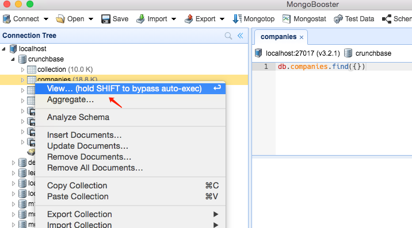
Task: Click localhost:27017 (v3.2.1) connection label
Action: pos(303,53)
